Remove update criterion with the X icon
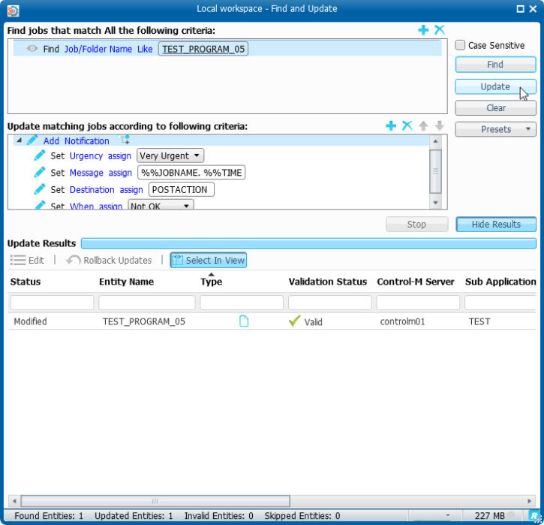This screenshot has width=544, height=525. pos(407,126)
